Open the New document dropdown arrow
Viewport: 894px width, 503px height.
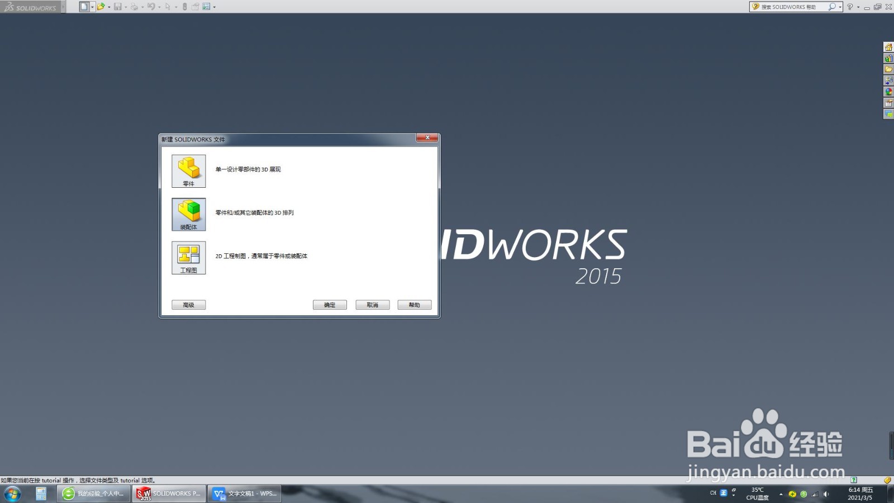click(x=92, y=7)
